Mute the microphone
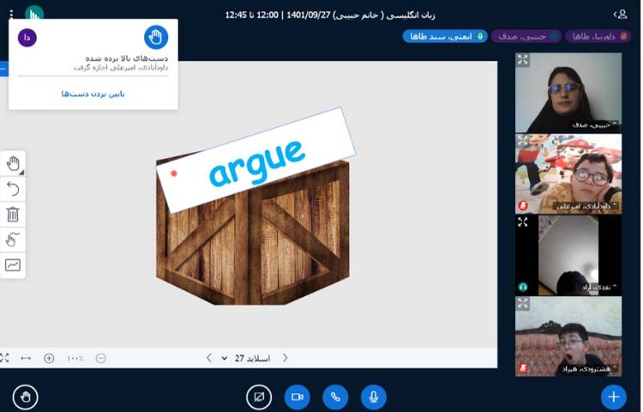The height and width of the screenshot is (412, 643). tap(373, 396)
